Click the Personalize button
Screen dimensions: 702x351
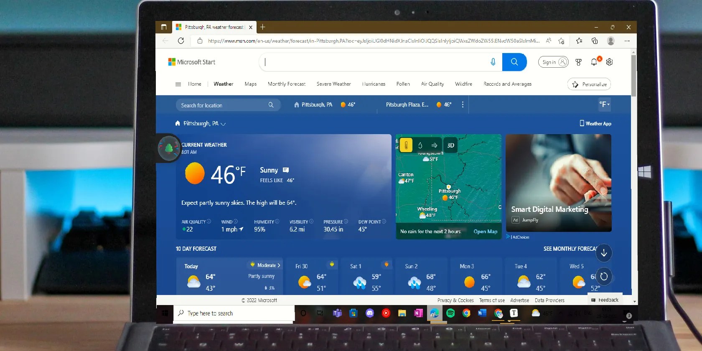[x=589, y=84]
